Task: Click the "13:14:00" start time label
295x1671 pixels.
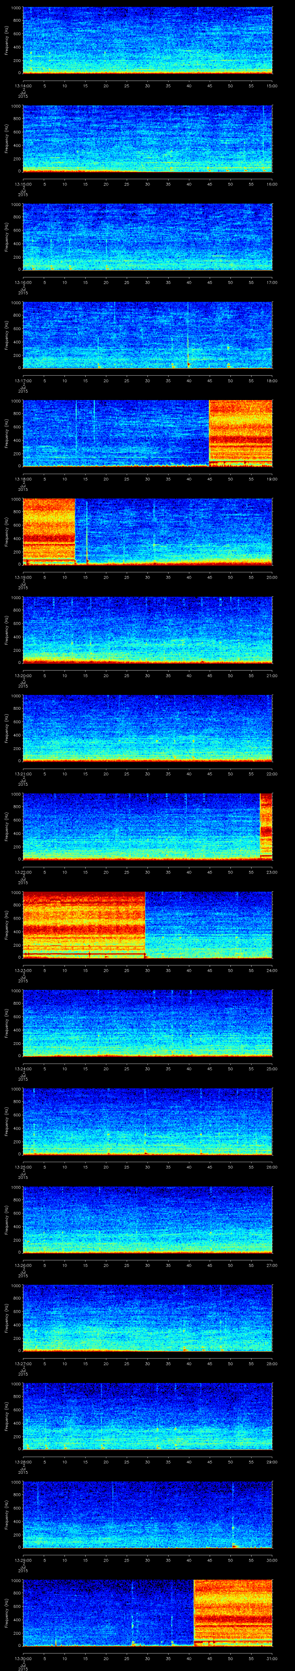Action: point(23,86)
